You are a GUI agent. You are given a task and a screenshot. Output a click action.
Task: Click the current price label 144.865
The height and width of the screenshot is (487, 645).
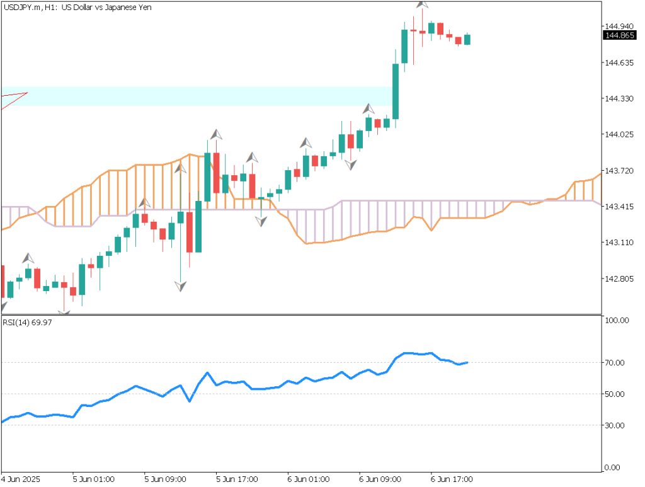coord(618,36)
